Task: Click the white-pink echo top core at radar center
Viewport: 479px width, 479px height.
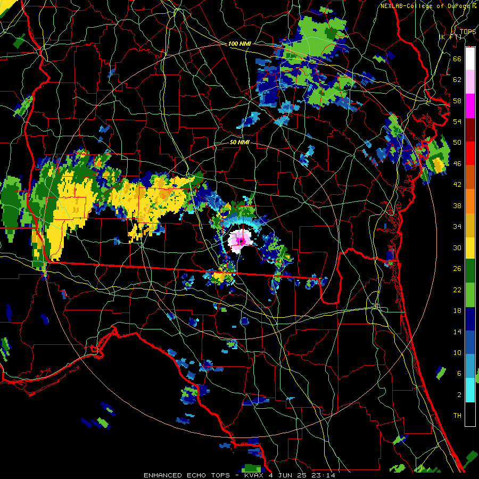Action: click(241, 241)
